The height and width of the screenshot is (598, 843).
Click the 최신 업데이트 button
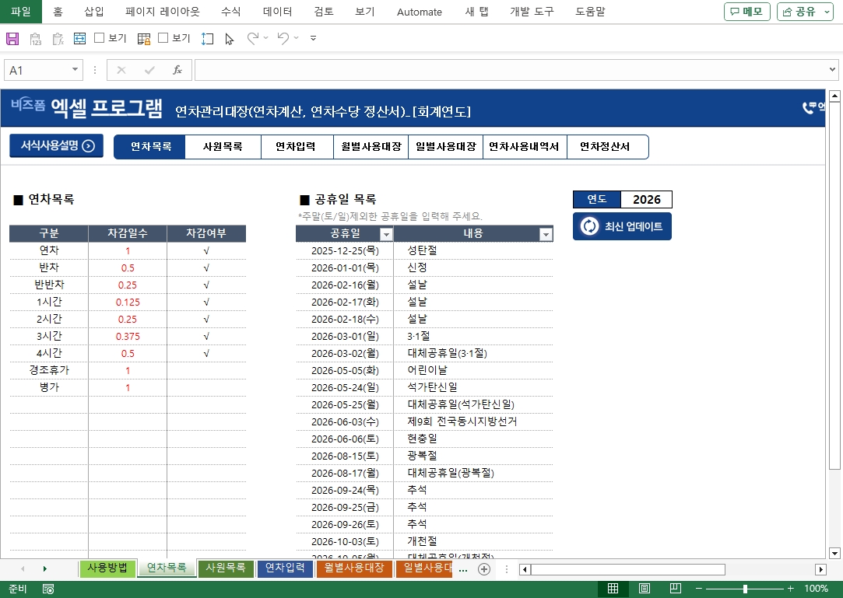tap(622, 226)
